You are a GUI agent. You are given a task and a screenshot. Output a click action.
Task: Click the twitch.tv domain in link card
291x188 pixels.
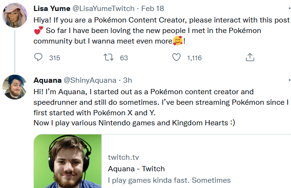pos(123,157)
